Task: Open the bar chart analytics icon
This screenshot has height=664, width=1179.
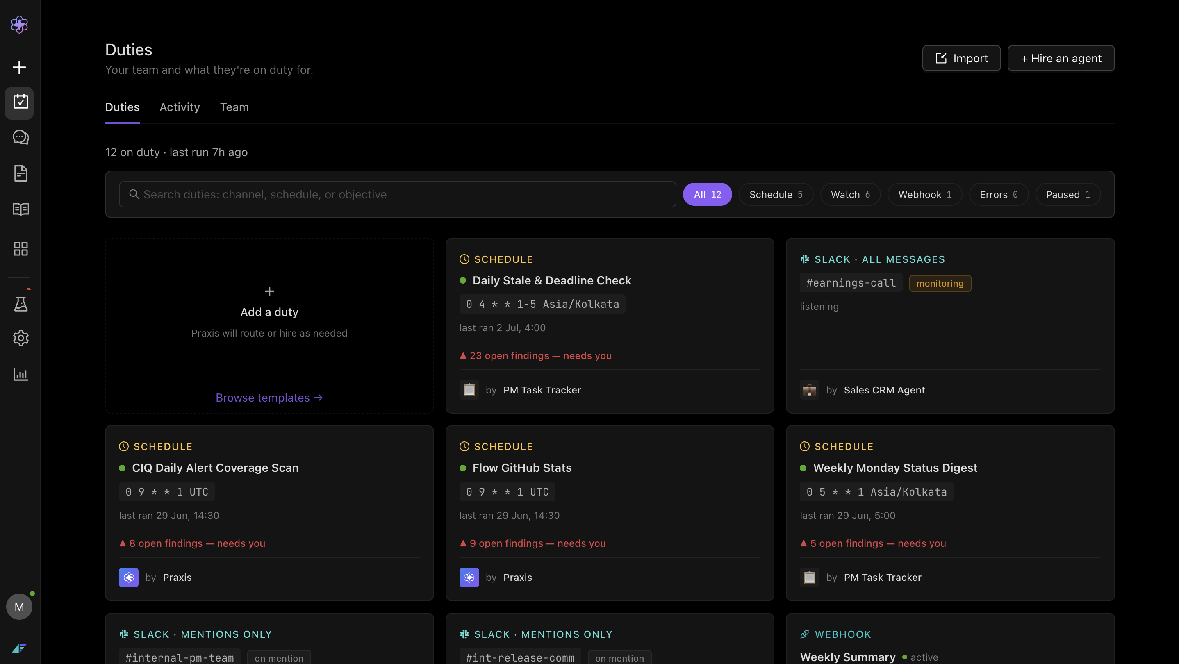Action: [20, 374]
